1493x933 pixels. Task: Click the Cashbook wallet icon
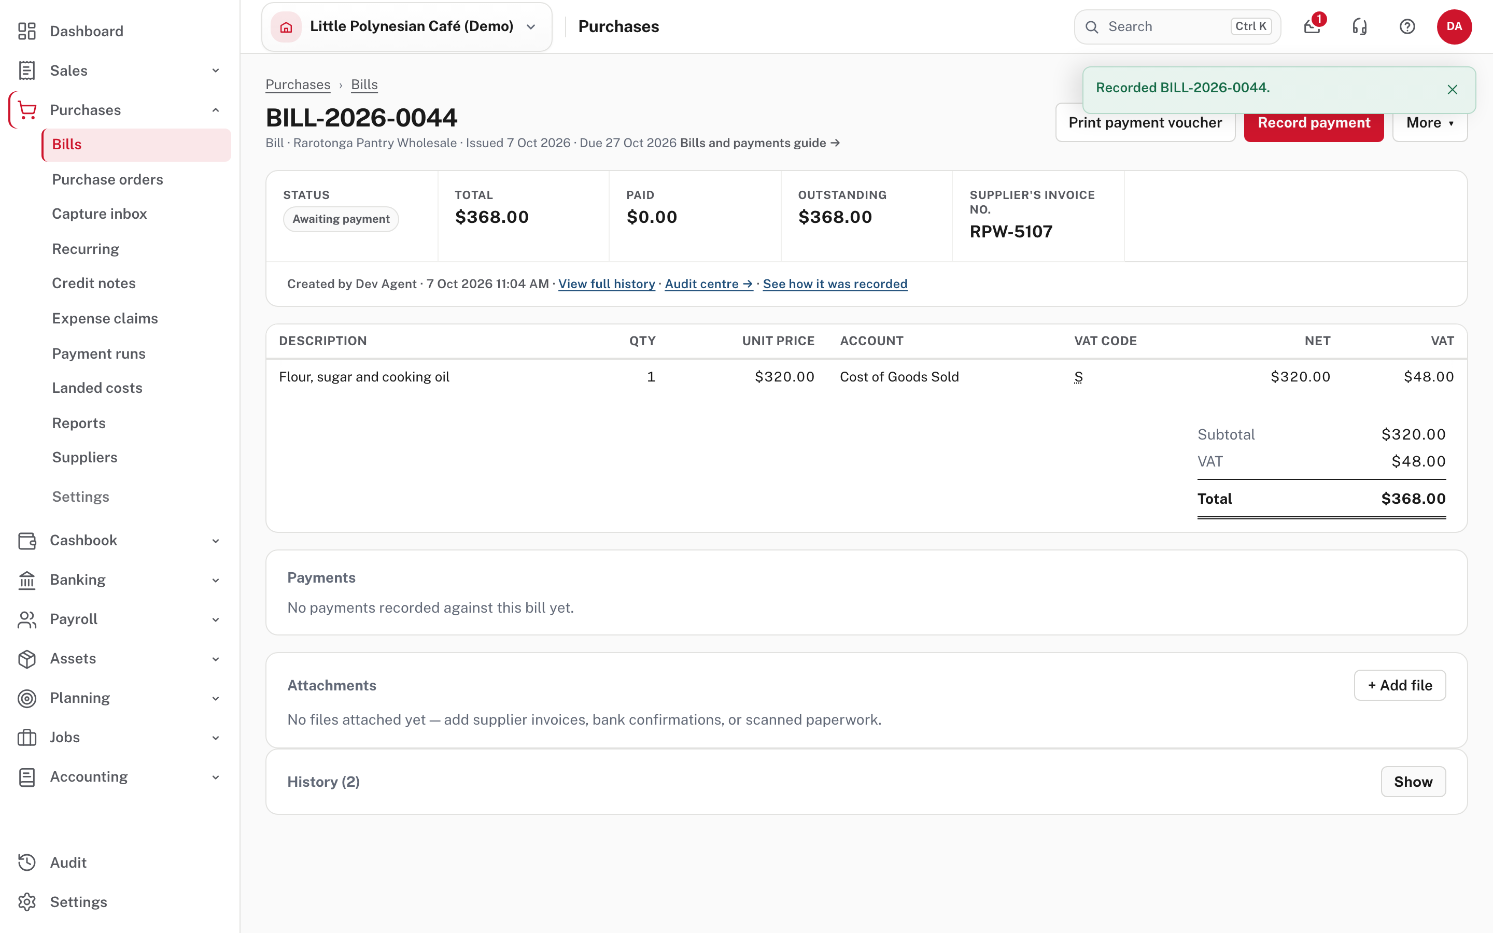click(26, 541)
